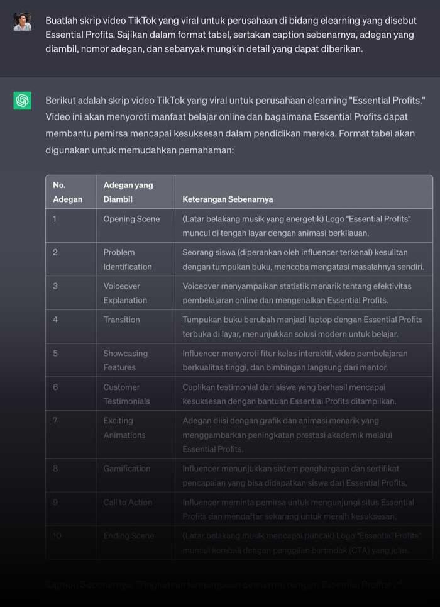The image size is (440, 607).
Task: Click the 'Voiceover Explanation' cell
Action: point(135,292)
